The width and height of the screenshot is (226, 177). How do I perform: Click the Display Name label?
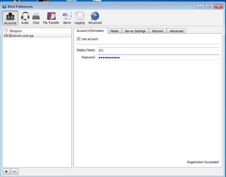coord(86,50)
